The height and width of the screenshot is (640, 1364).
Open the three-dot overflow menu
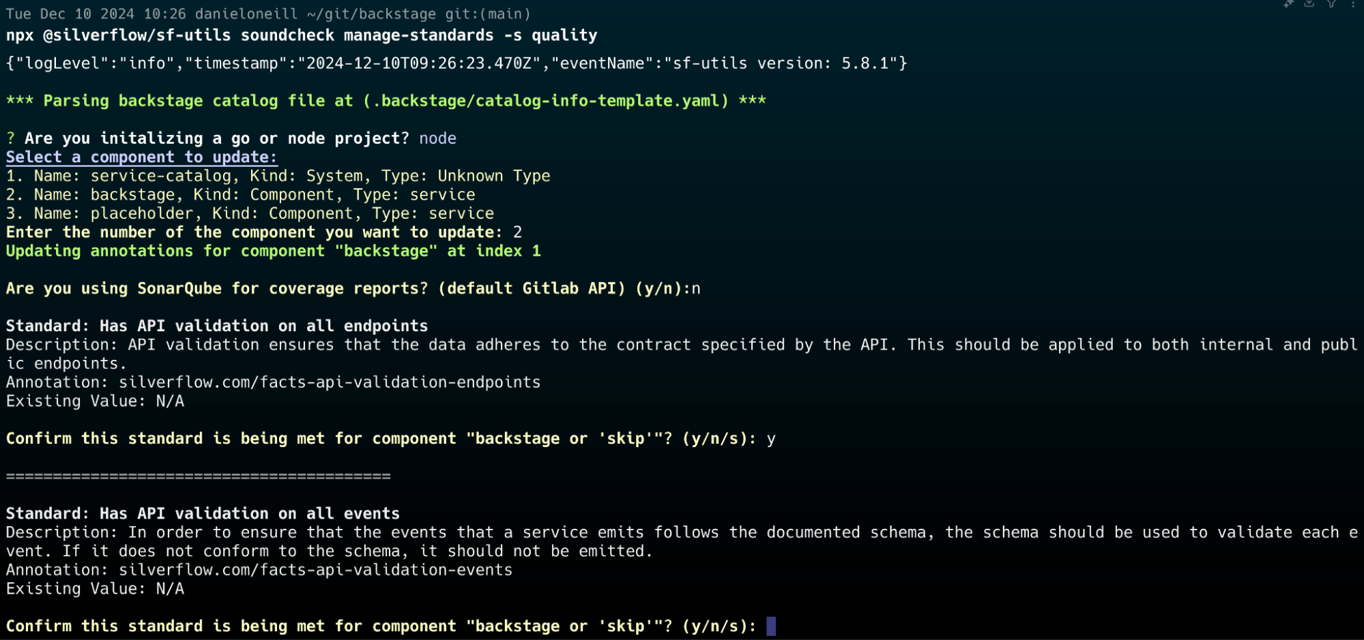click(1353, 5)
